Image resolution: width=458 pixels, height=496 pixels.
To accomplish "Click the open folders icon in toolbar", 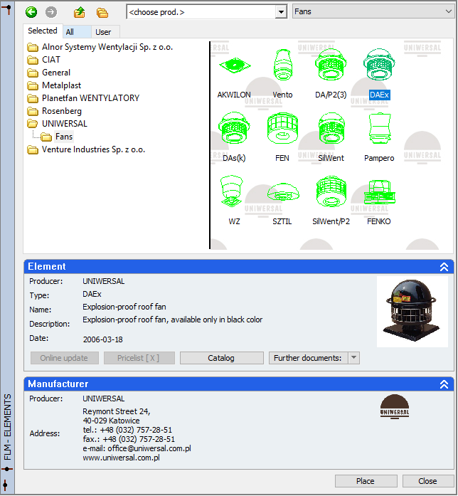I will [x=102, y=12].
